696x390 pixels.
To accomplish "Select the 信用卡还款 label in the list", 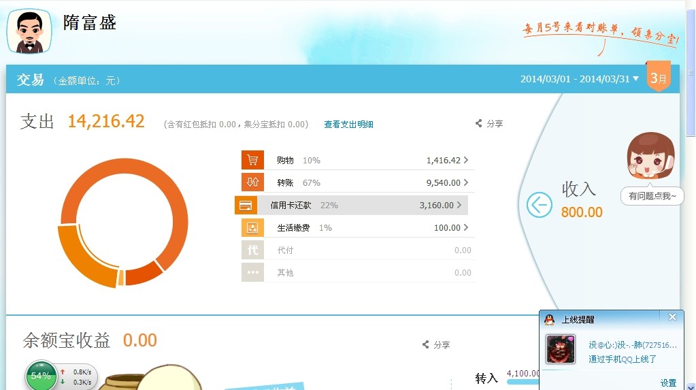I will [x=291, y=206].
